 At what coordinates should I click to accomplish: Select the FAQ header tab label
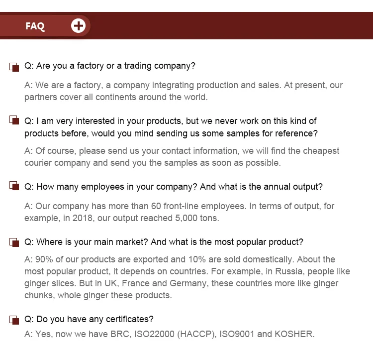(x=35, y=26)
